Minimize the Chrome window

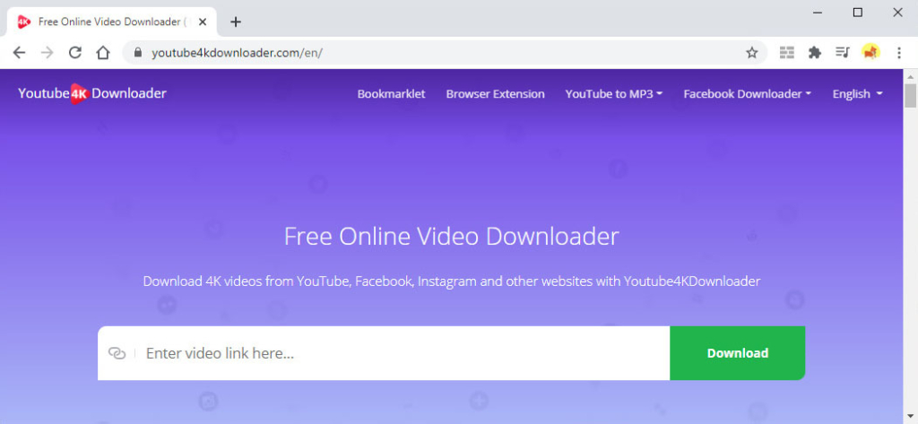coord(818,13)
